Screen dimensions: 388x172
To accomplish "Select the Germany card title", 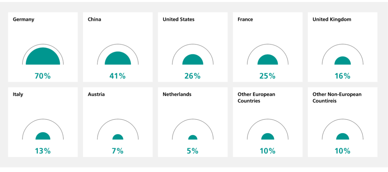I will coord(24,19).
